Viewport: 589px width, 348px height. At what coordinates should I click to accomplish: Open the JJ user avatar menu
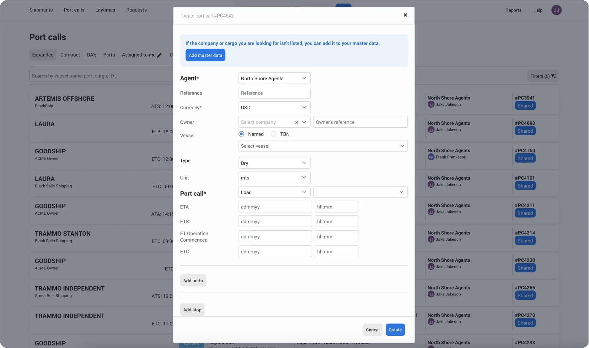click(556, 10)
